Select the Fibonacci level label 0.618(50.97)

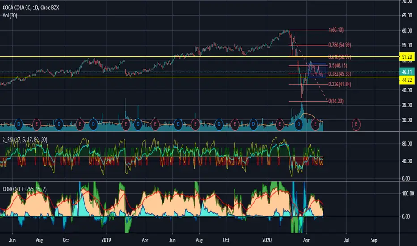pyautogui.click(x=340, y=57)
